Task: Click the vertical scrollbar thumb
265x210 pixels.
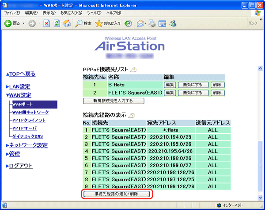Action: (261, 166)
